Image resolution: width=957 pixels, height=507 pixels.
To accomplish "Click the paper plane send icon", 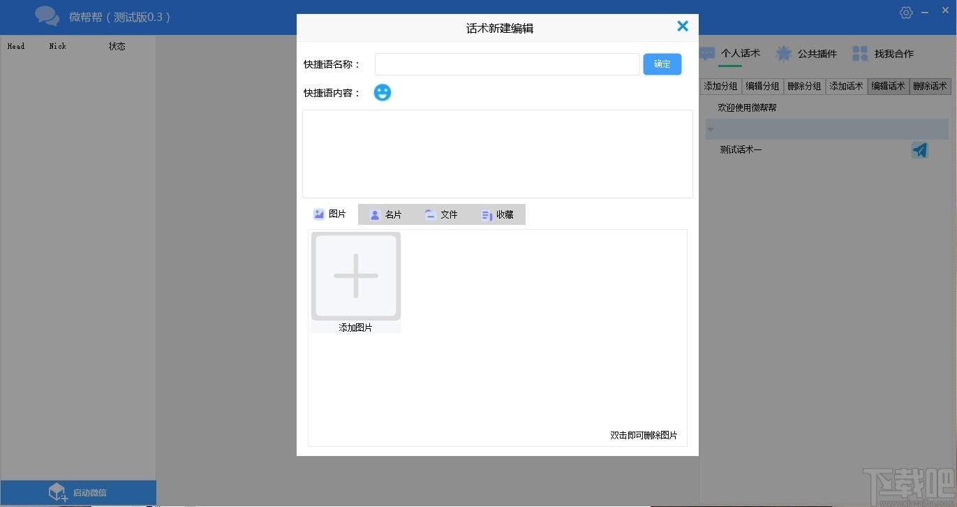I will pyautogui.click(x=920, y=150).
